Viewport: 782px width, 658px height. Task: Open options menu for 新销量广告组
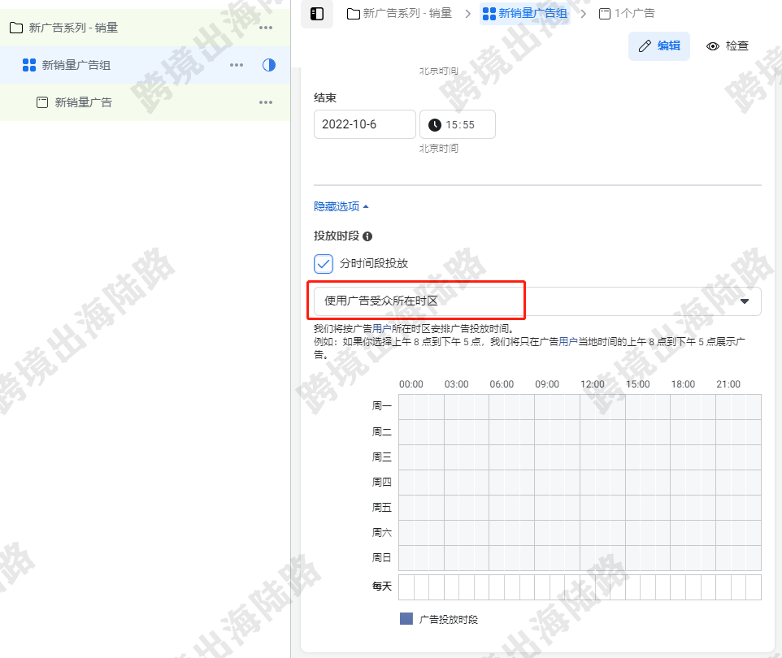tap(237, 65)
